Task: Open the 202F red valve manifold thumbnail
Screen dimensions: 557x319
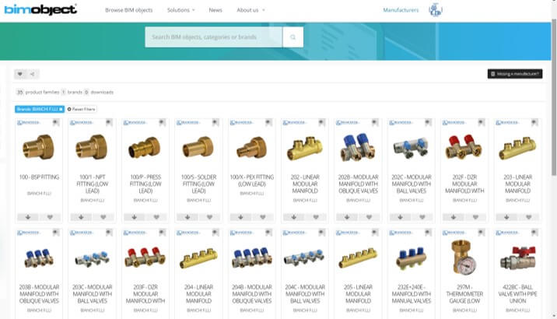Action: (x=464, y=147)
